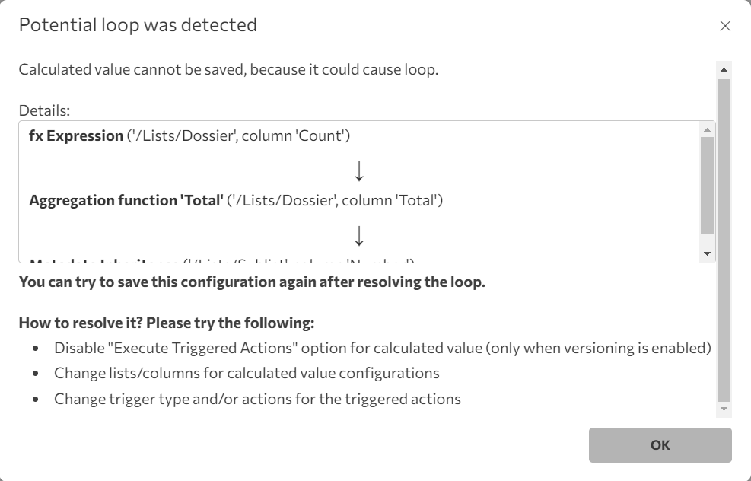Click the 'Disable Execute Triggered Actions' bullet
This screenshot has width=751, height=481.
tap(382, 349)
